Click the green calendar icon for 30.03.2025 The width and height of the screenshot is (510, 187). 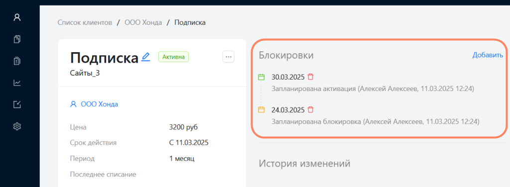pos(261,77)
